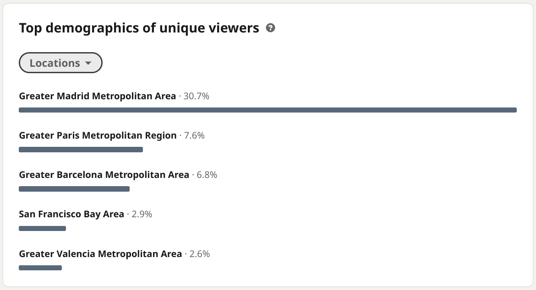This screenshot has width=536, height=290.
Task: Open the Locations dropdown filter
Action: pyautogui.click(x=60, y=63)
